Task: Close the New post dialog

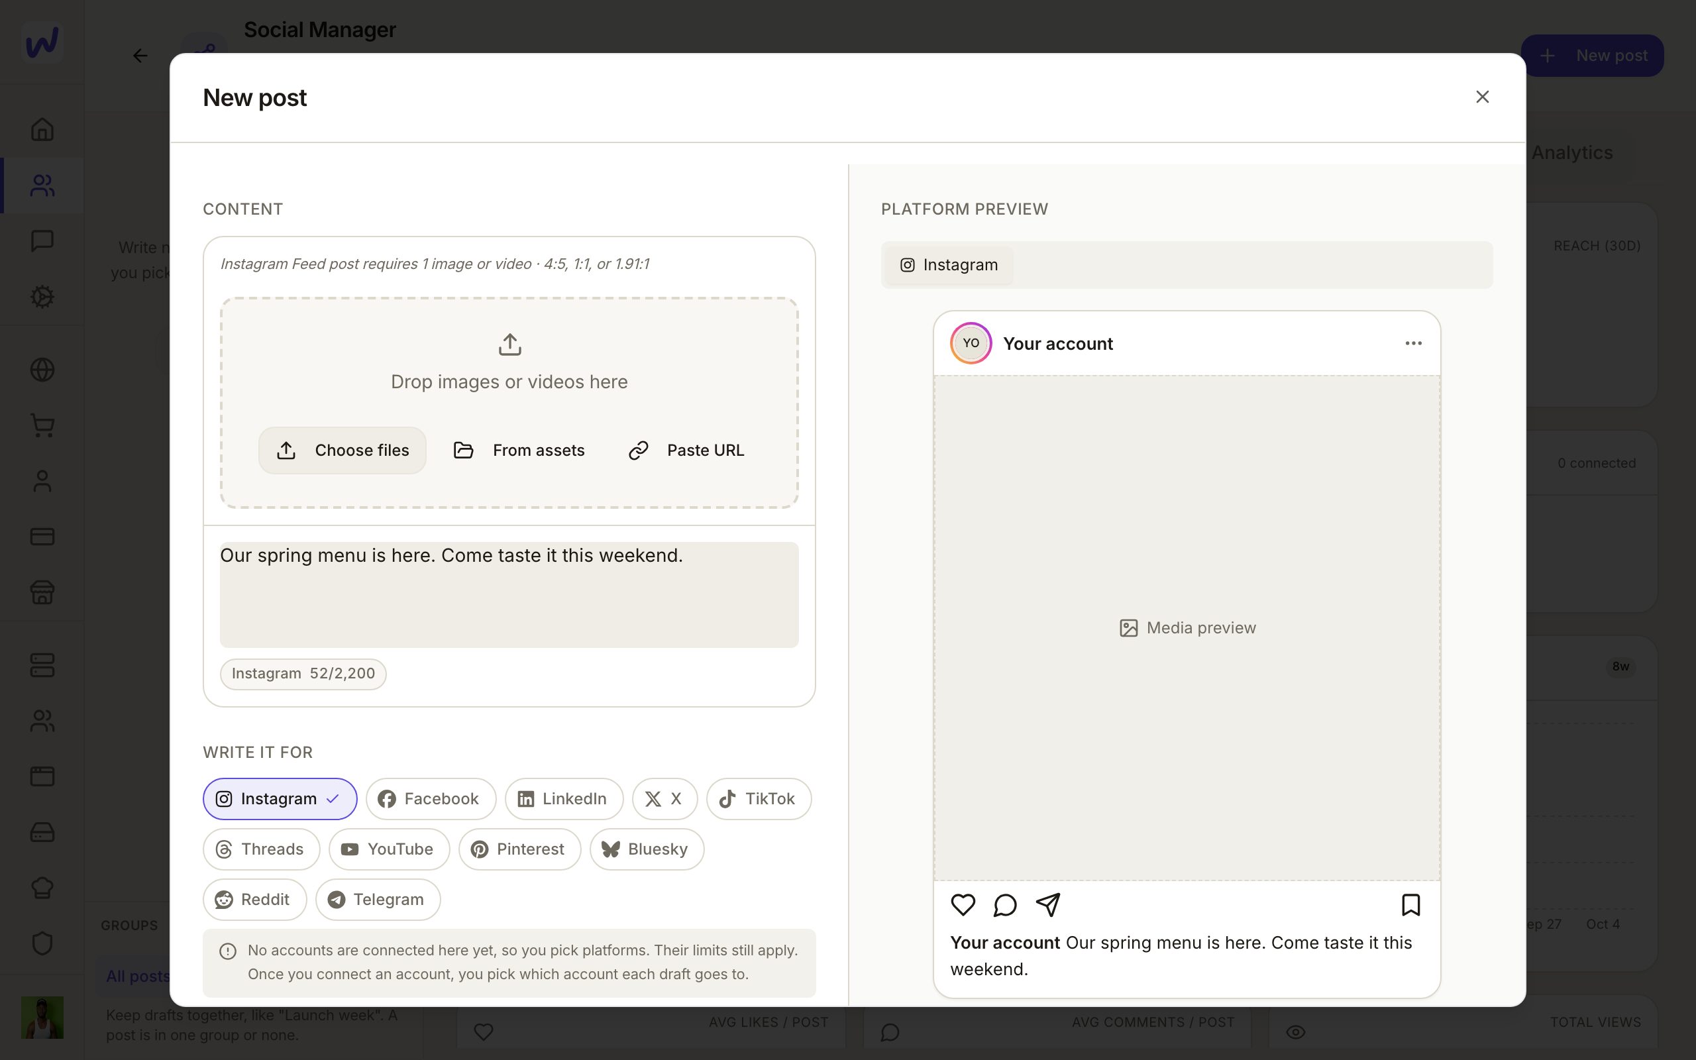Action: click(x=1482, y=97)
